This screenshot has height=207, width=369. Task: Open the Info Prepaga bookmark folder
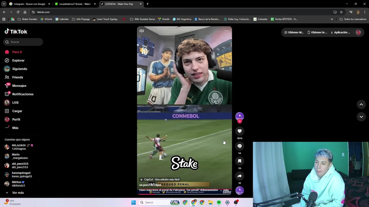pos(81,19)
